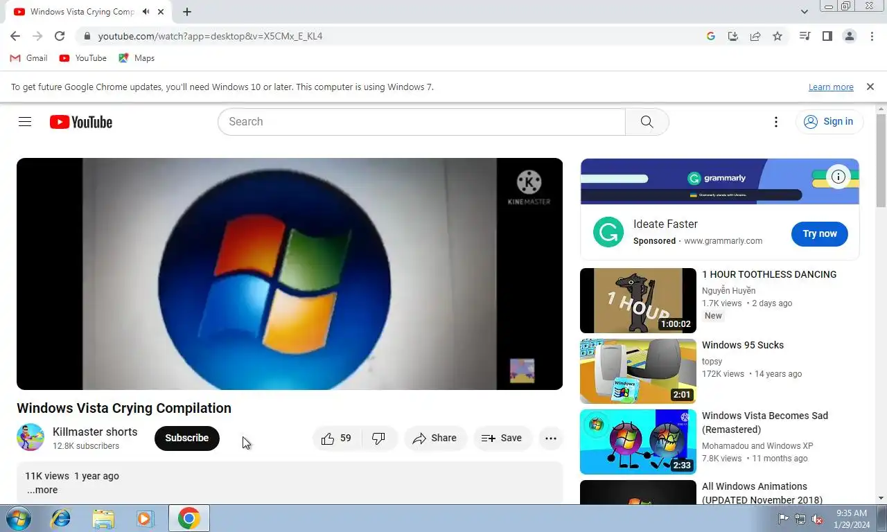887x532 pixels.
Task: Expand the tab search dropdown arrow
Action: point(805,12)
